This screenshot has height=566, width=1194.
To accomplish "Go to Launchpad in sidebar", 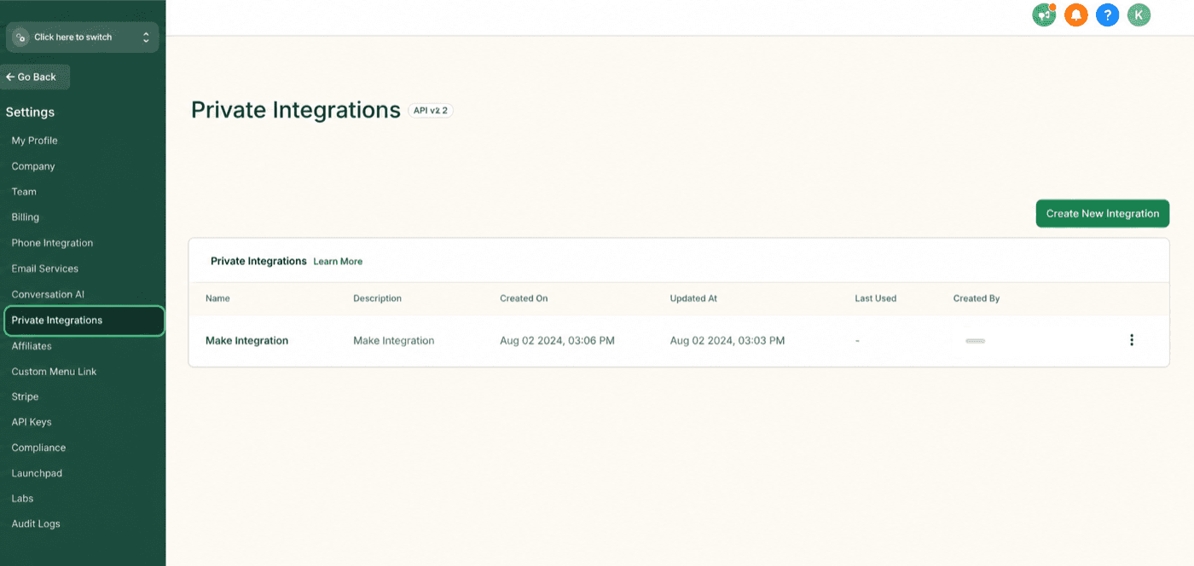I will pyautogui.click(x=37, y=473).
